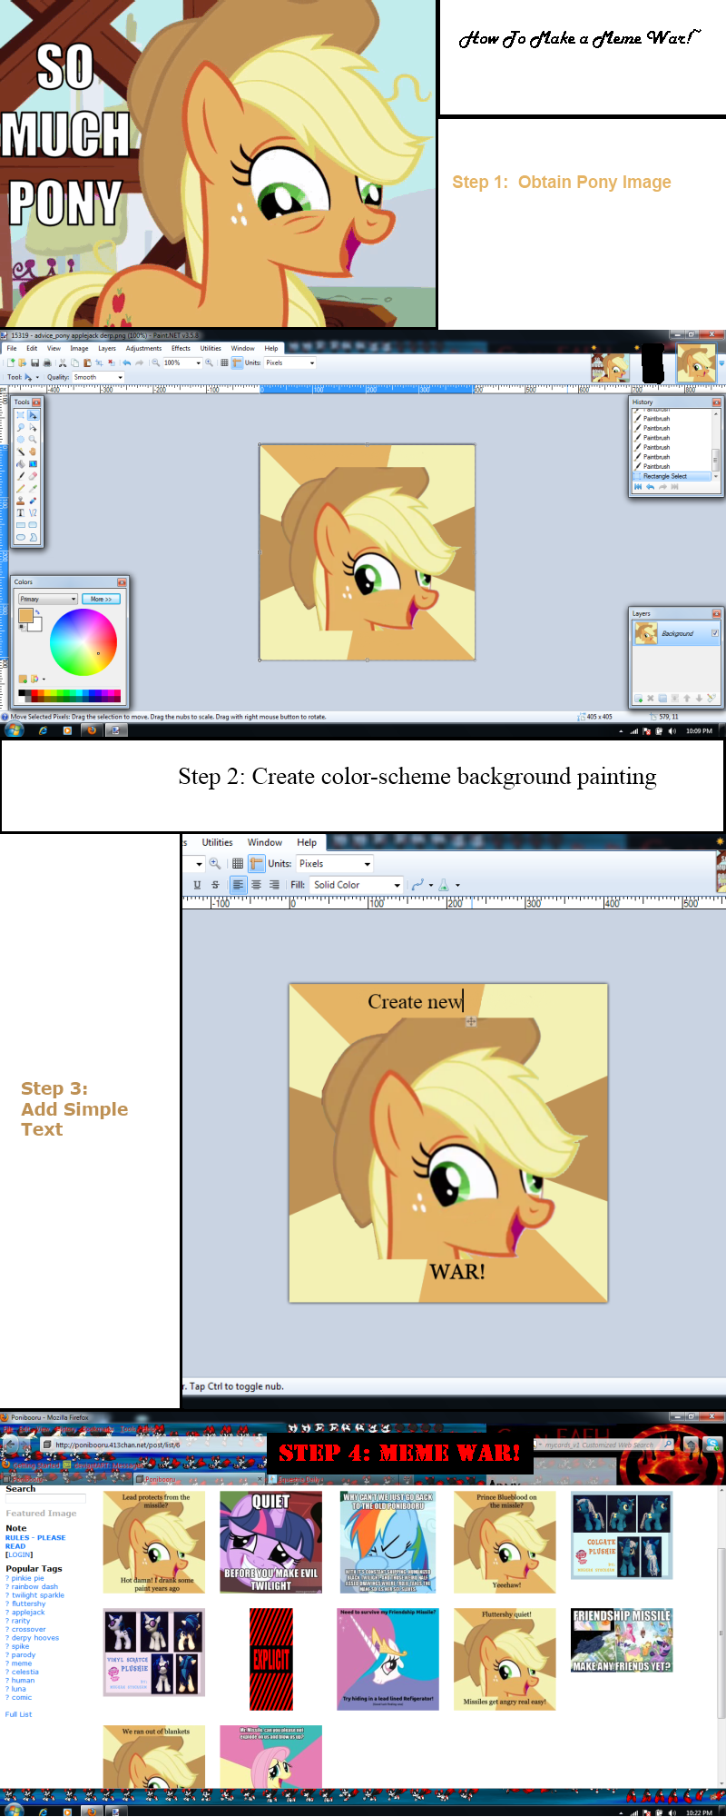Open the Effects menu

point(181,348)
